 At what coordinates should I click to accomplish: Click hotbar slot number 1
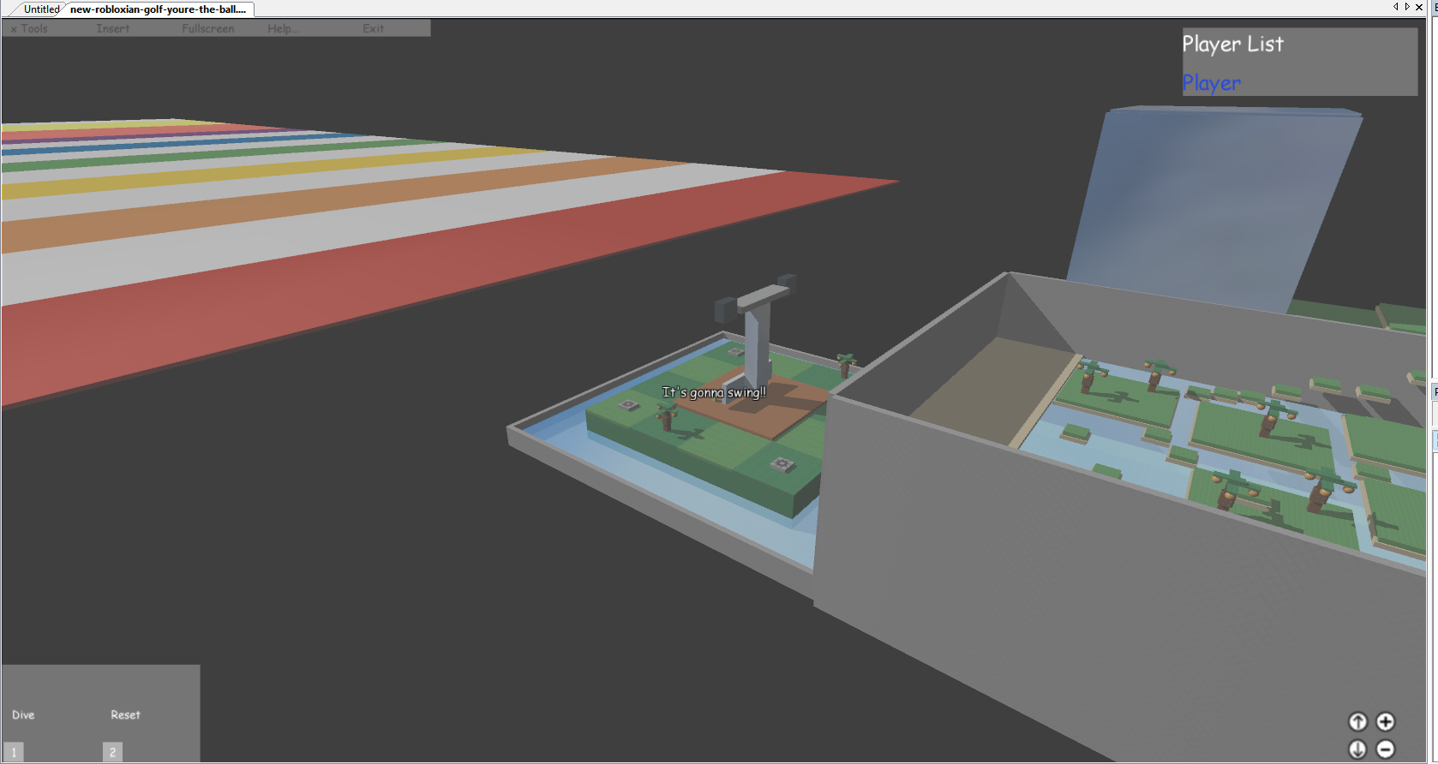point(14,752)
